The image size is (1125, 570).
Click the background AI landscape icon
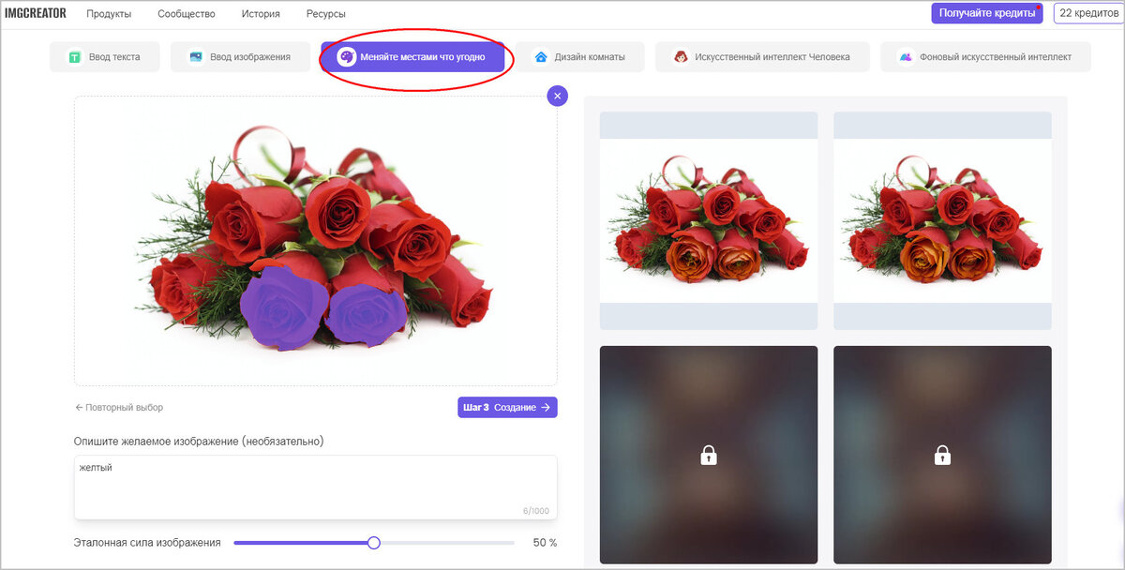(906, 57)
